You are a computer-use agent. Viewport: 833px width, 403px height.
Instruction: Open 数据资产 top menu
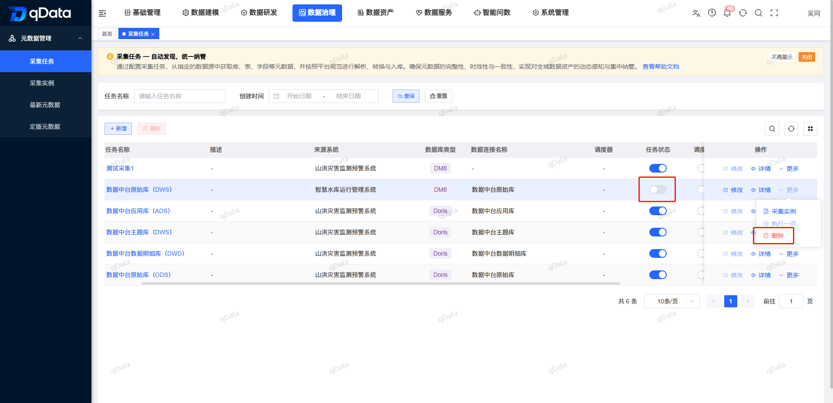click(376, 13)
